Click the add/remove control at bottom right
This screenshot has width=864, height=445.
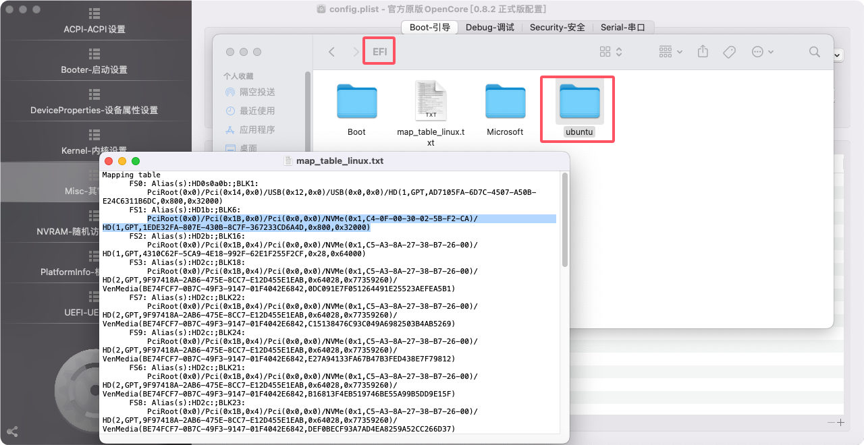pos(836,423)
